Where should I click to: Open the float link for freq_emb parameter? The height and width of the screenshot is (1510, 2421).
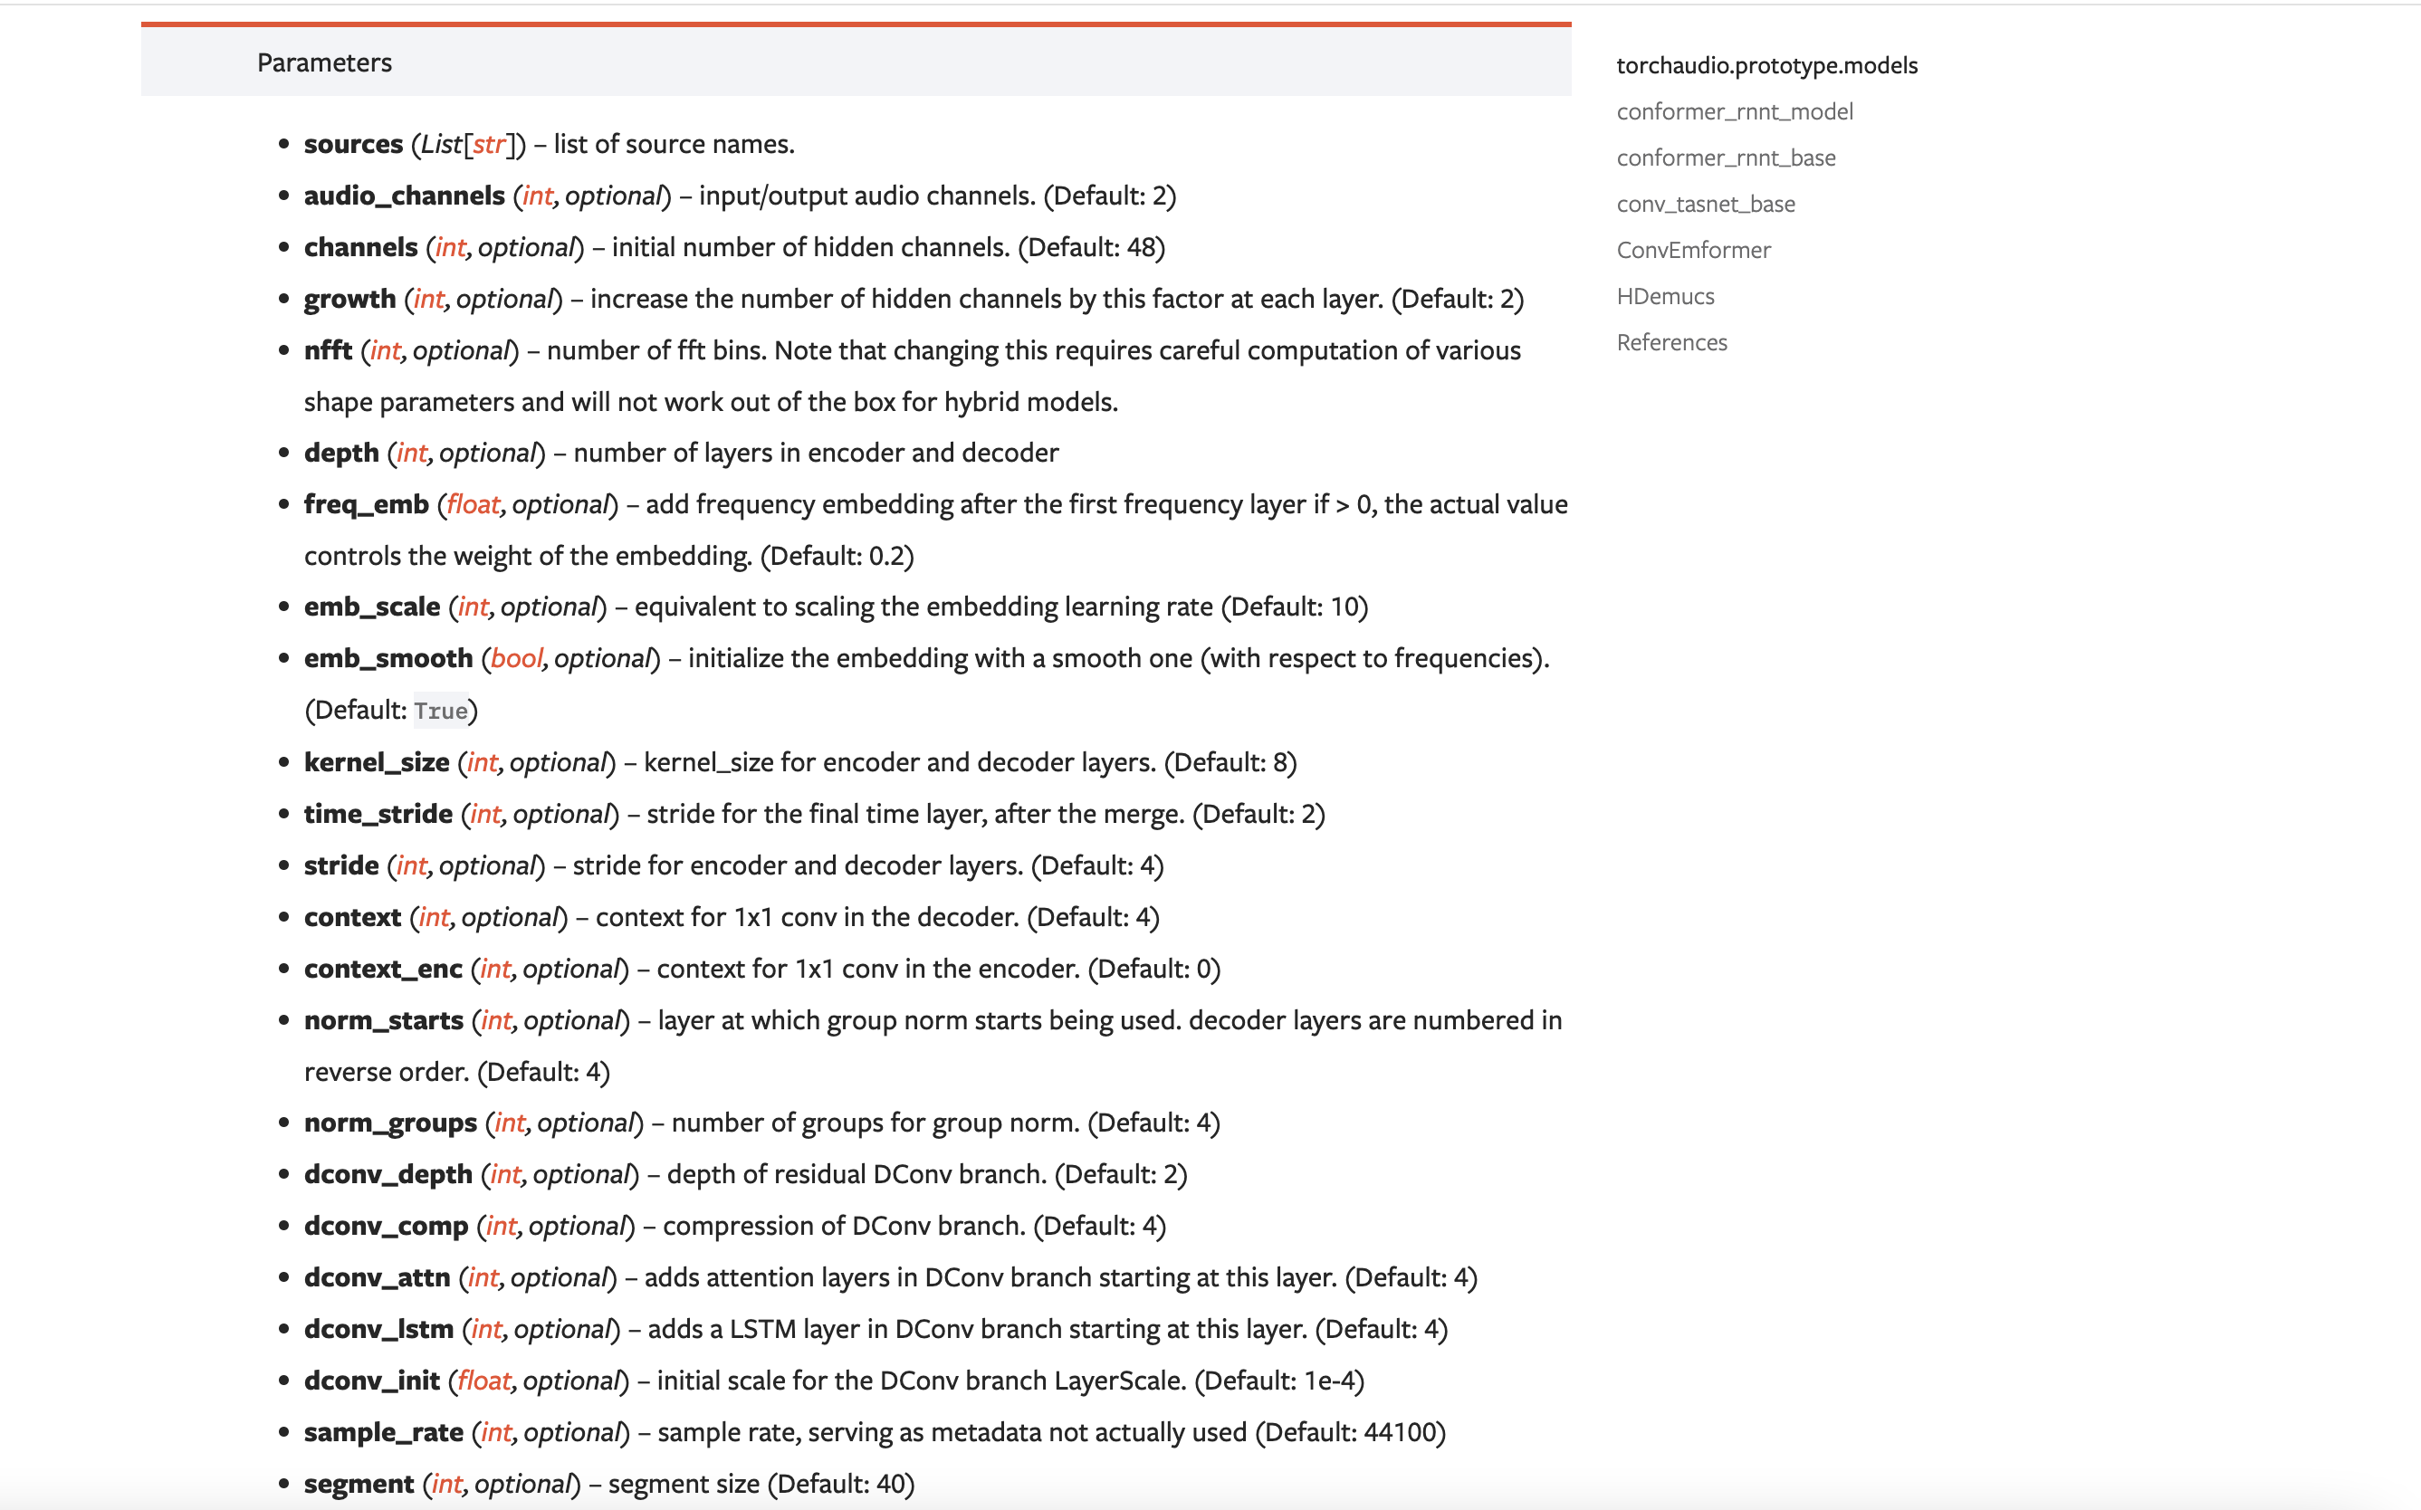point(473,503)
